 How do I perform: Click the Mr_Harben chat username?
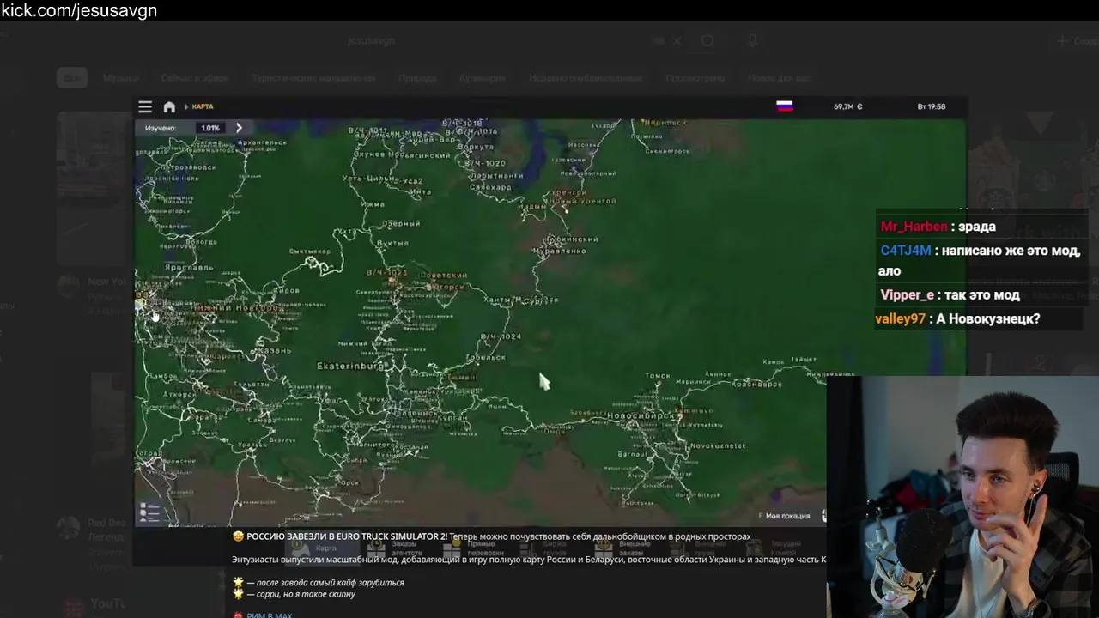tap(914, 227)
